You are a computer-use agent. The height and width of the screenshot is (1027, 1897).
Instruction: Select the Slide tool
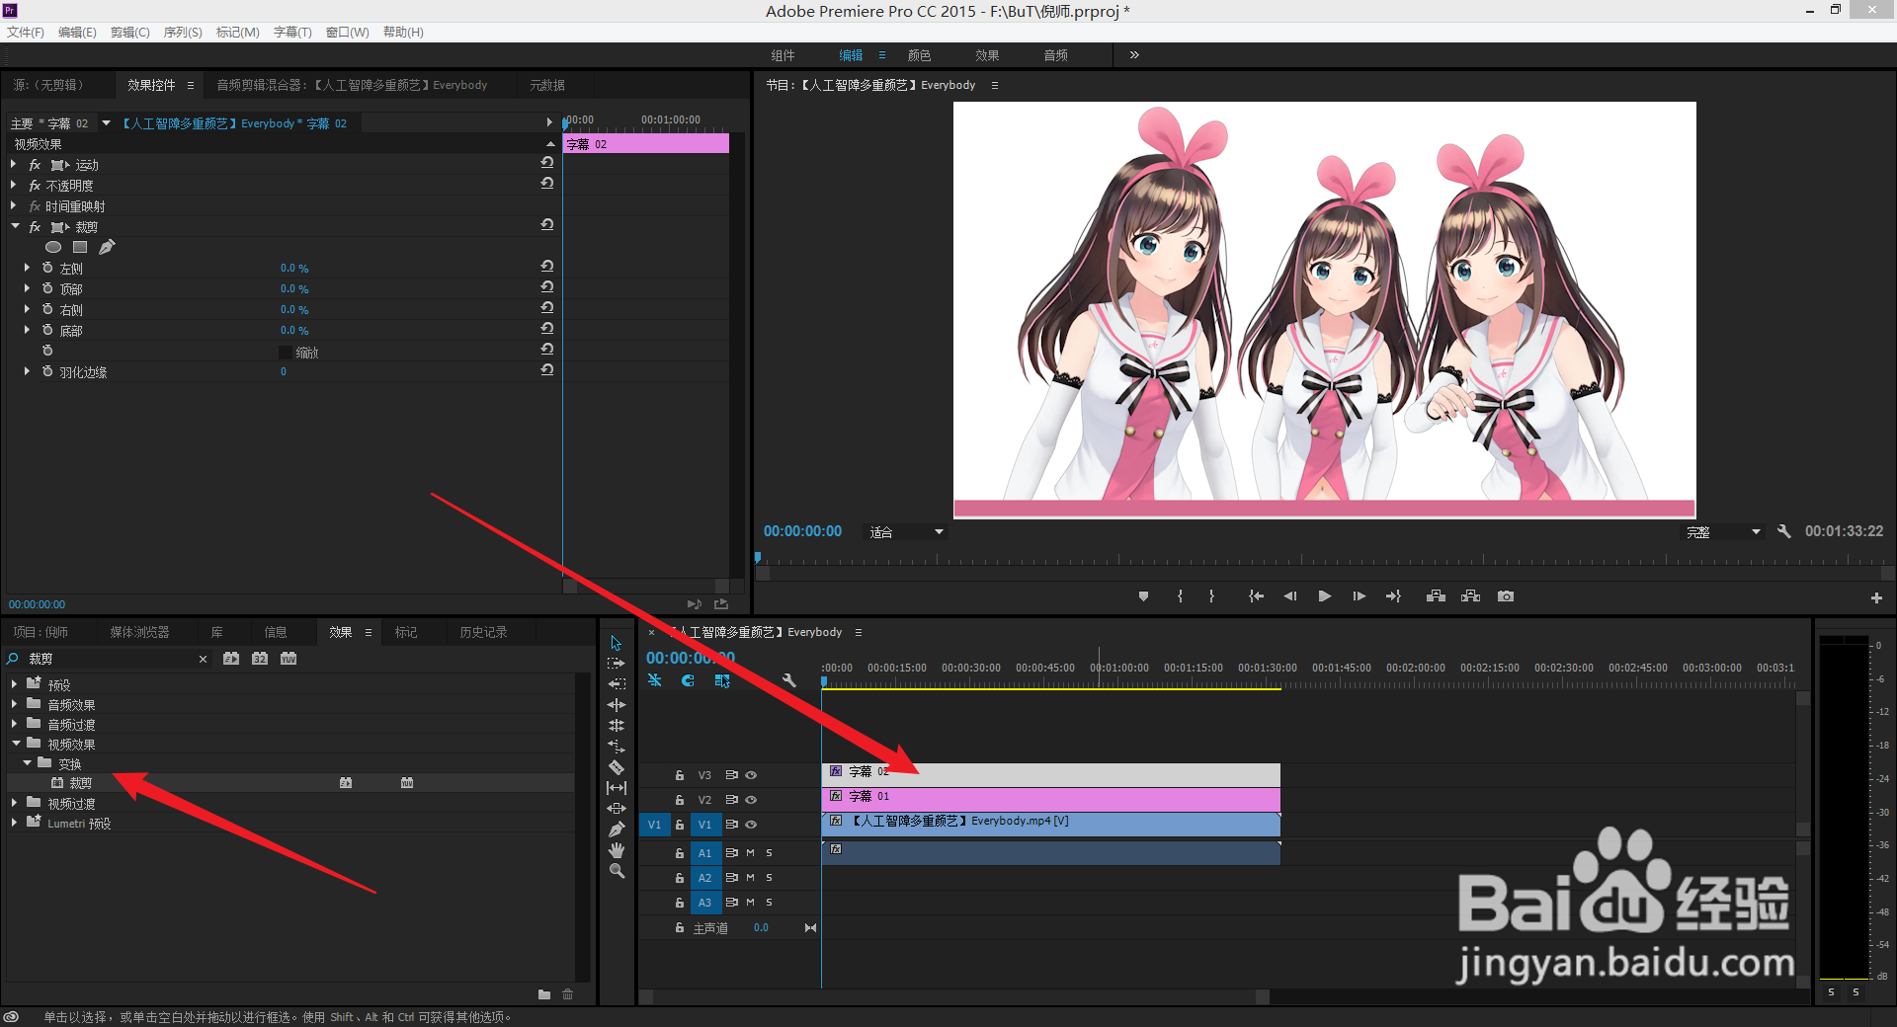tap(617, 808)
